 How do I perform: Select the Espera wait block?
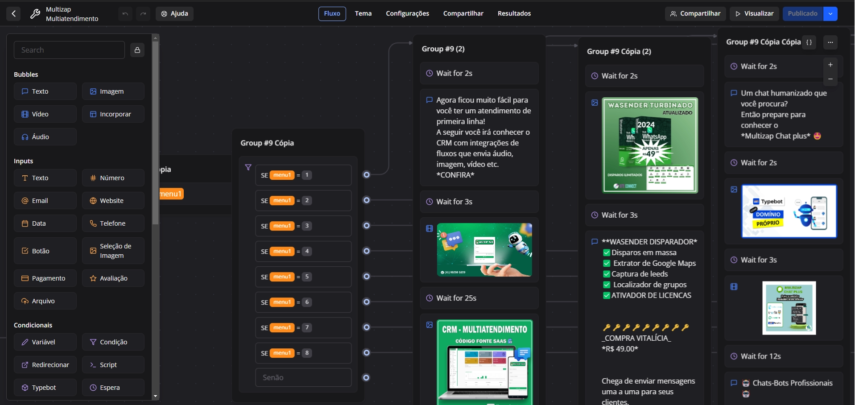coord(113,388)
